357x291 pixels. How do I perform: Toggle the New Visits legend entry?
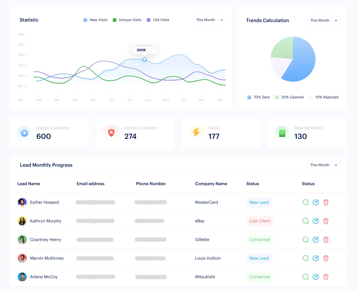coord(95,20)
